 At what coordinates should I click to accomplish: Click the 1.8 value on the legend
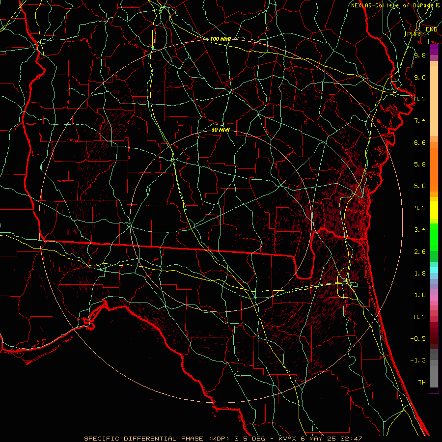pyautogui.click(x=420, y=274)
